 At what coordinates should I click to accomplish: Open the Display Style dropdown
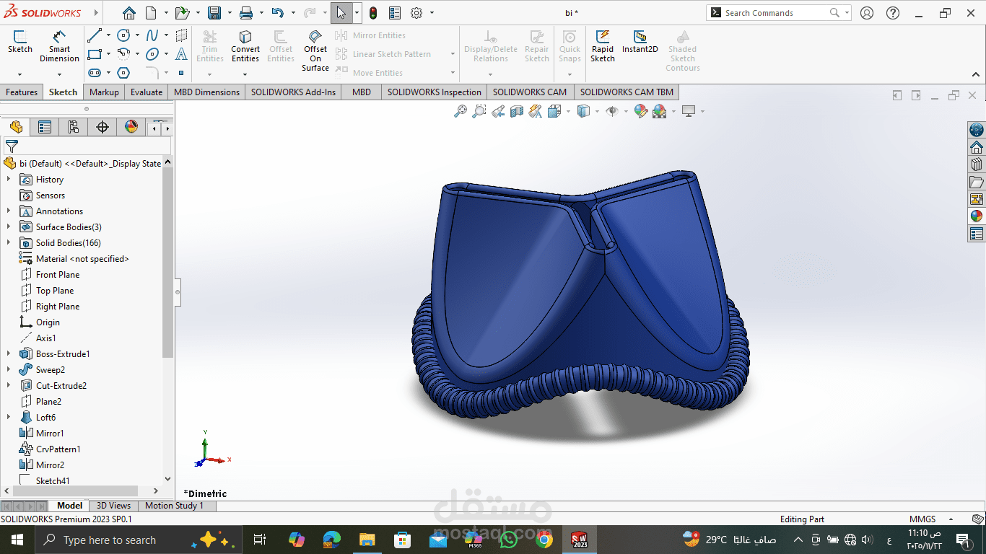click(596, 111)
